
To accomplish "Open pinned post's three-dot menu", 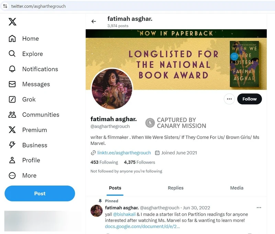I will click(259, 208).
